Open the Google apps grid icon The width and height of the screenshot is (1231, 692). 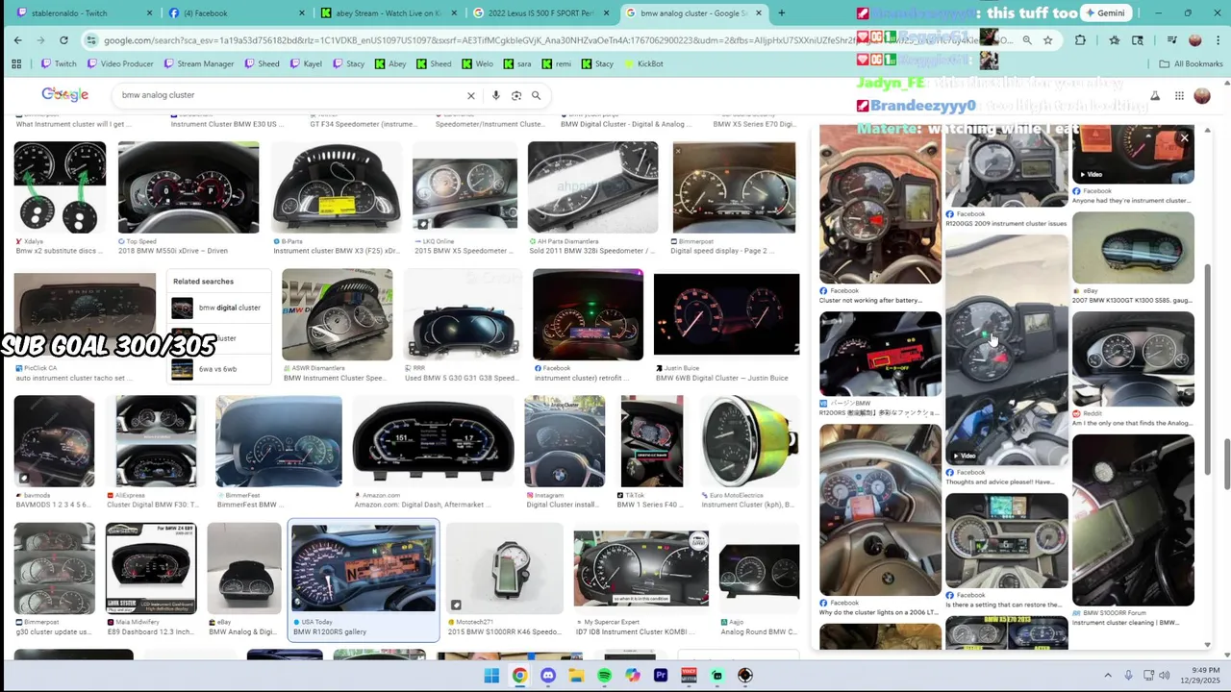pyautogui.click(x=1179, y=95)
